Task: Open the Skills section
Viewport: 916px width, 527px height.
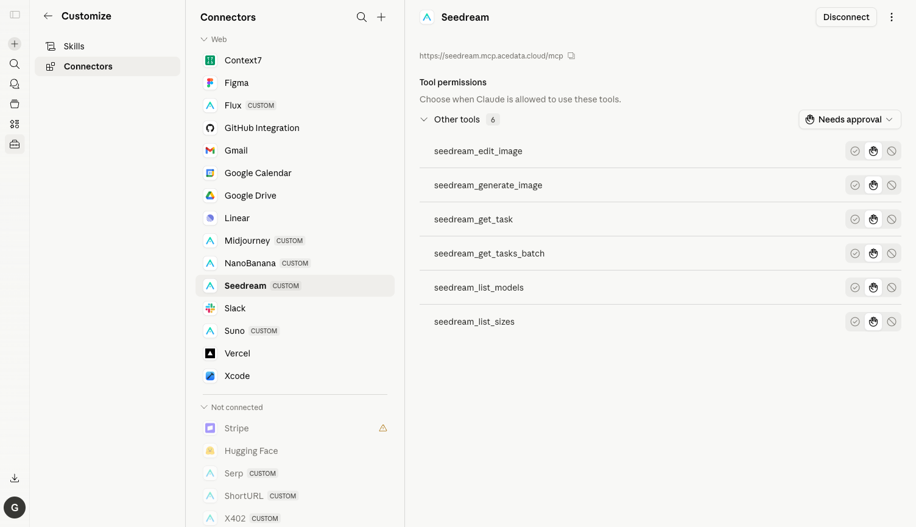Action: [107, 46]
